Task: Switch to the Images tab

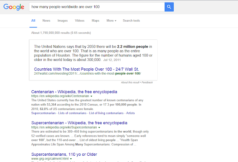Action: click(62, 20)
